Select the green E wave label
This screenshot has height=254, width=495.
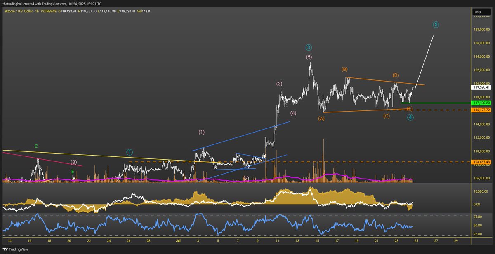[73, 171]
